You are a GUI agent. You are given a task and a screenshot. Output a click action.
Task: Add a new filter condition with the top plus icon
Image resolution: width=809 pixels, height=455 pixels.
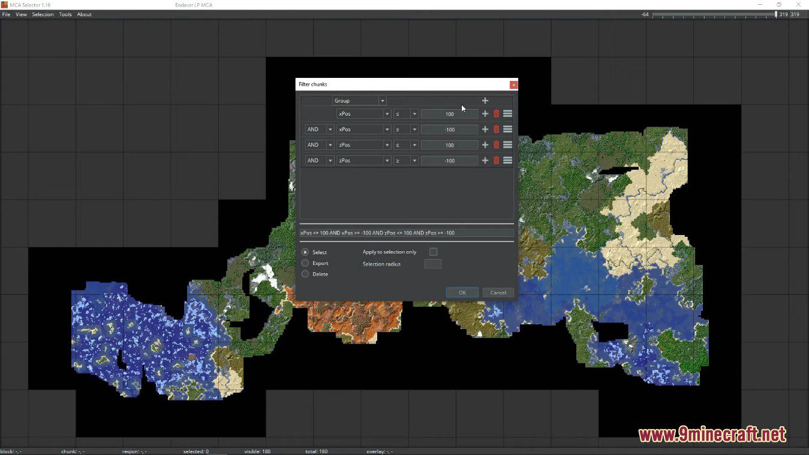[x=485, y=100]
